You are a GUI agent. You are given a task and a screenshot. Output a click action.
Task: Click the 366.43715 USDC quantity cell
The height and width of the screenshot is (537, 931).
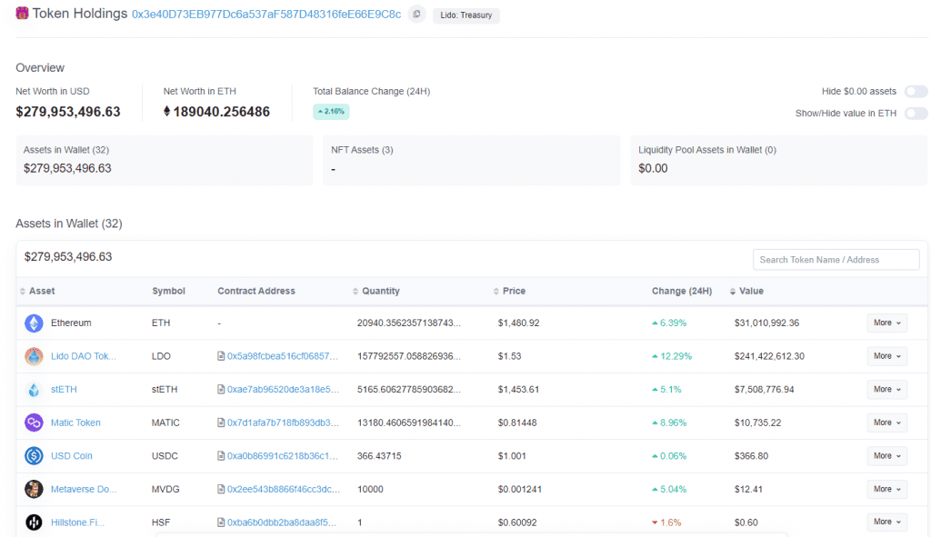click(x=379, y=456)
